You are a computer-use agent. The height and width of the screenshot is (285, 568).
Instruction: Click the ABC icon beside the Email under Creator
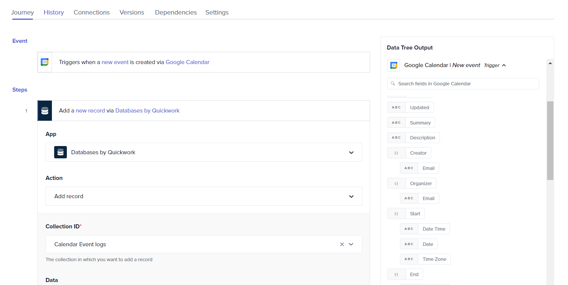click(409, 168)
